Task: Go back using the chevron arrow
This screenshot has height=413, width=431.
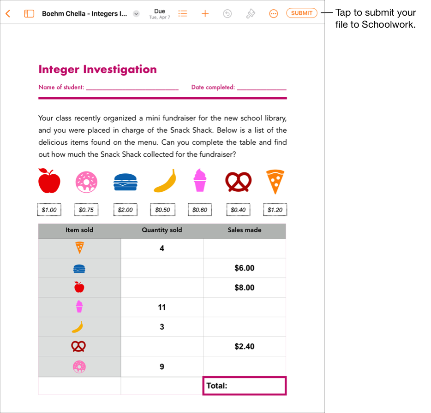Action: point(8,13)
